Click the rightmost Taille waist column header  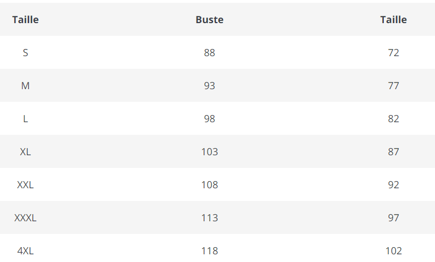(393, 20)
